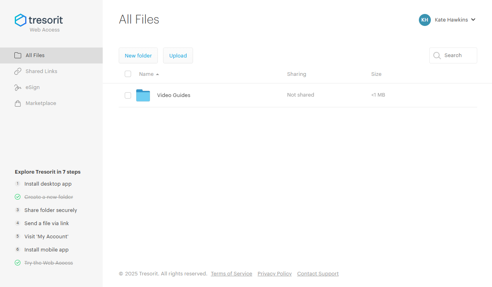
Task: Toggle Name column sort order arrow
Action: pos(157,74)
